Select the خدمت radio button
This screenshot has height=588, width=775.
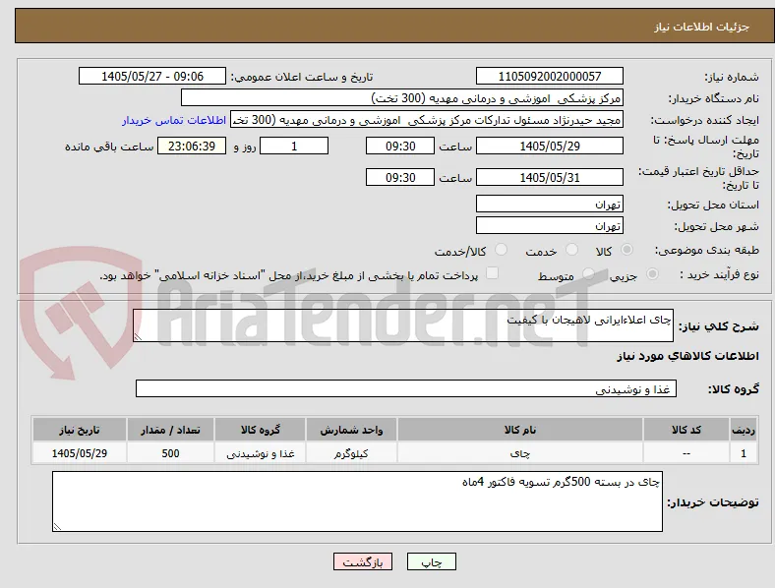pyautogui.click(x=571, y=250)
